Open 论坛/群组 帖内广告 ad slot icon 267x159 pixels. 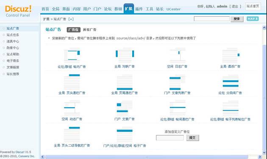[x=72, y=55]
